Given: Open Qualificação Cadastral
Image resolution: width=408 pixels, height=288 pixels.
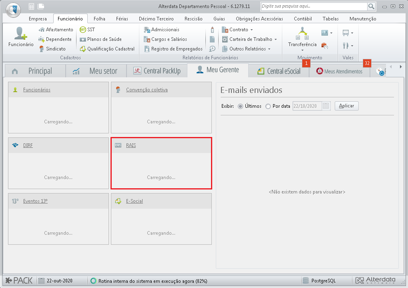Looking at the screenshot, I should click(107, 49).
